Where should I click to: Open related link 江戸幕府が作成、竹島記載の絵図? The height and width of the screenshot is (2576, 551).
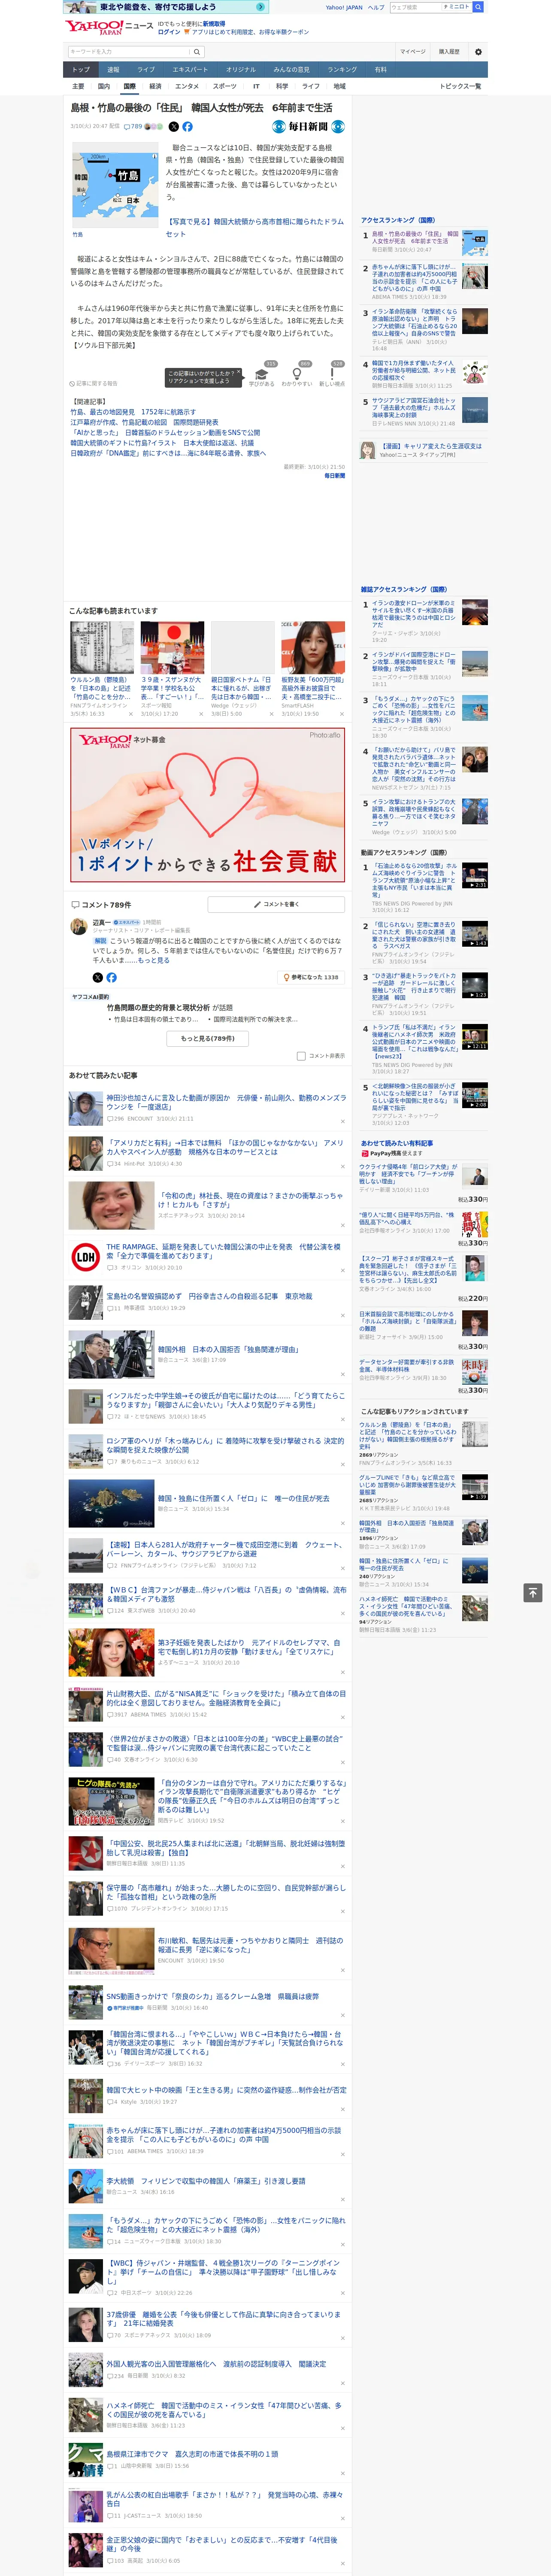(x=144, y=422)
